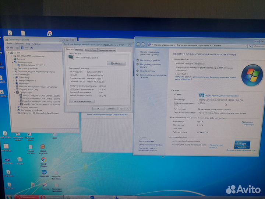Screen dimensions: 265x199
Task: Select first Intel Core i5-2400 CPU entry
Action: coord(41,95)
